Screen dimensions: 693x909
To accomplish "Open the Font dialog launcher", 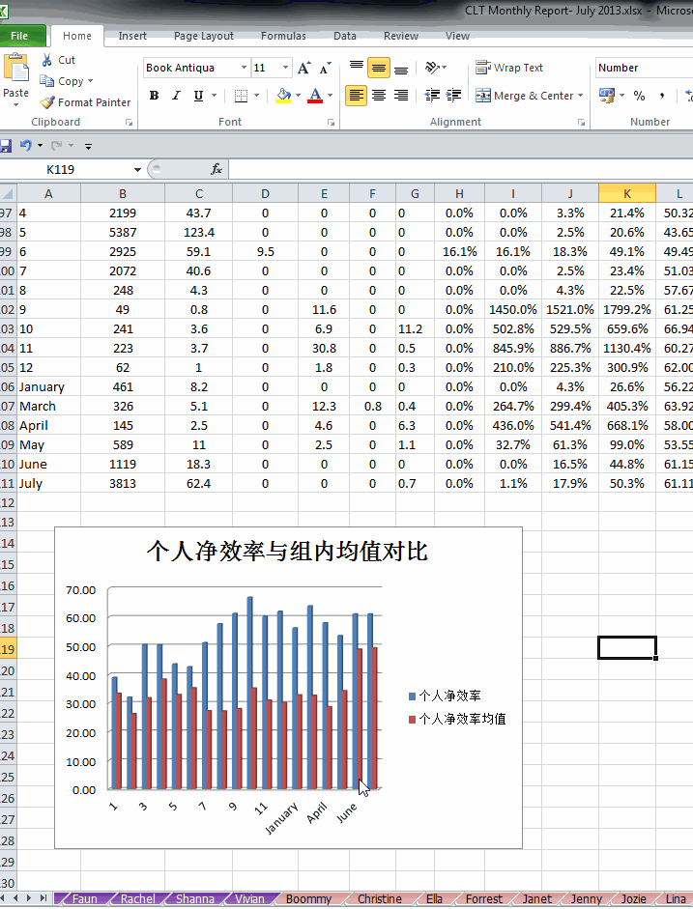I will coord(331,123).
